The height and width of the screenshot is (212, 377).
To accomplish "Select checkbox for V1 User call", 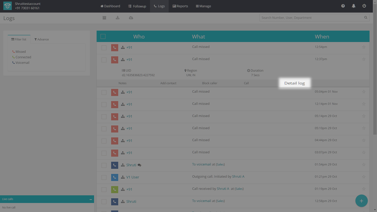I will pos(104,178).
